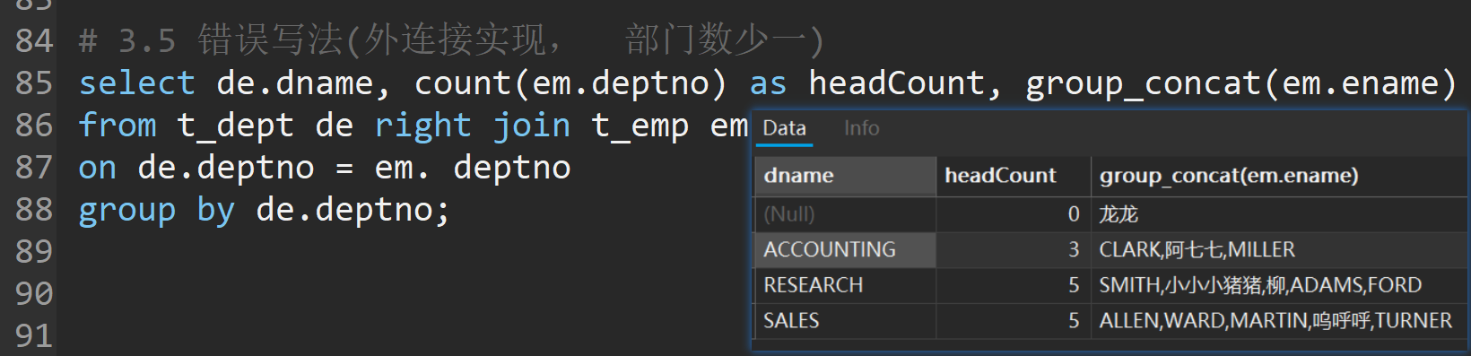Select headCount cell showing 0

1014,214
